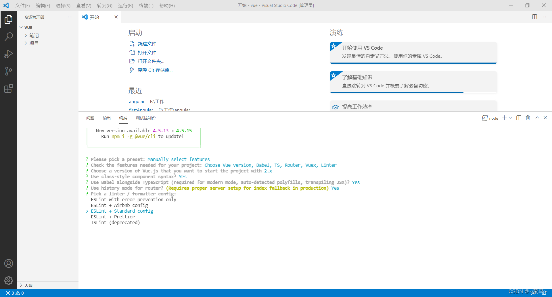The height and width of the screenshot is (297, 552).
Task: Maximize the panel size chevron
Action: tap(537, 118)
